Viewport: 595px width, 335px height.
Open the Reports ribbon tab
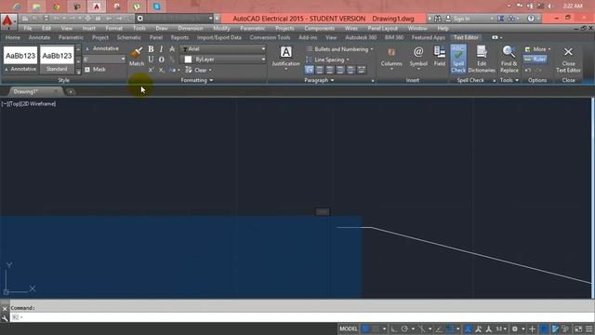179,37
